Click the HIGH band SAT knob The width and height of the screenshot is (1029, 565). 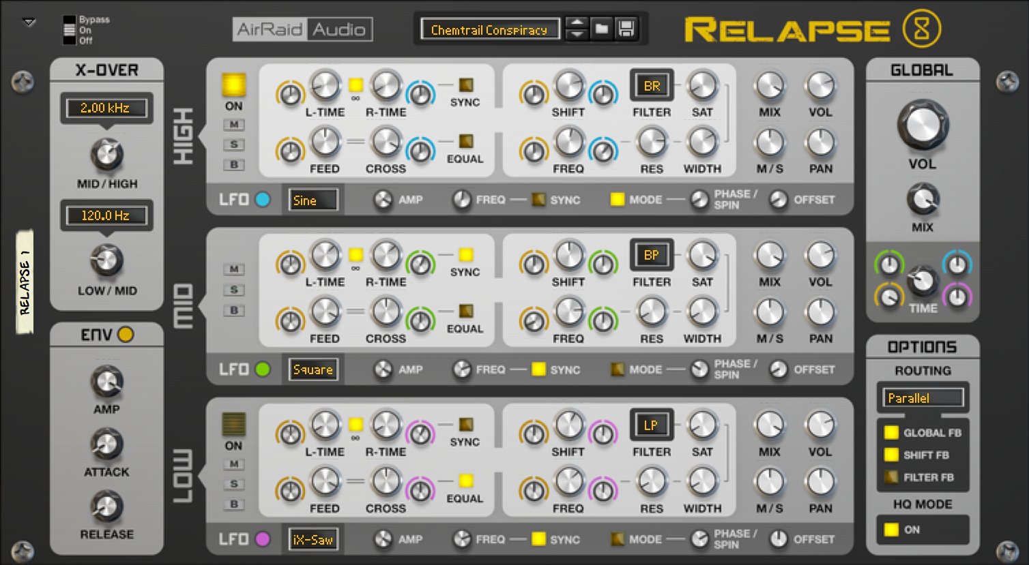[702, 85]
